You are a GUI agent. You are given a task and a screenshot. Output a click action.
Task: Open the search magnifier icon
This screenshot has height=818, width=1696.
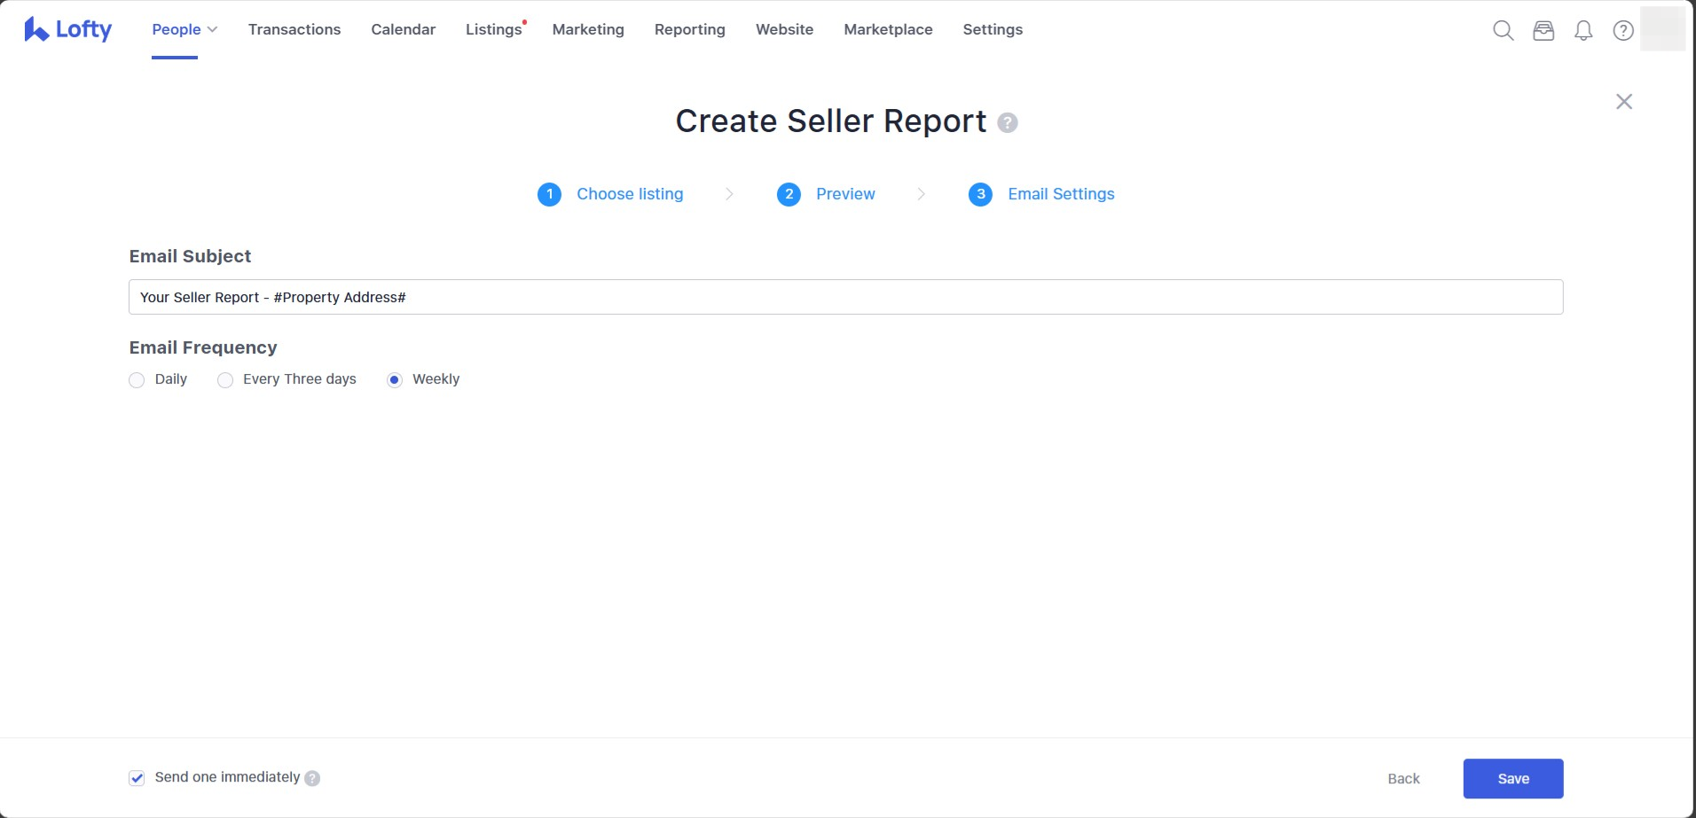pyautogui.click(x=1503, y=30)
